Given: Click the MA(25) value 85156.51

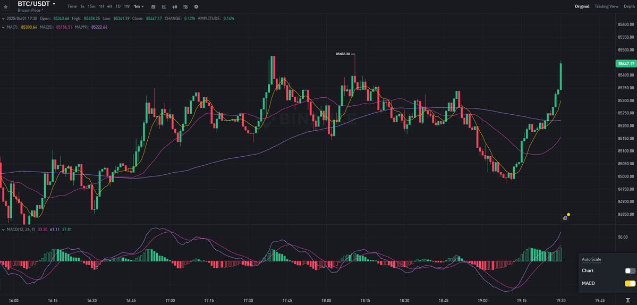Looking at the screenshot, I should (64, 27).
